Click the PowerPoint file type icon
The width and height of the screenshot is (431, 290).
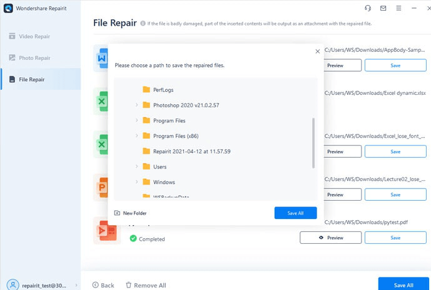tap(101, 188)
